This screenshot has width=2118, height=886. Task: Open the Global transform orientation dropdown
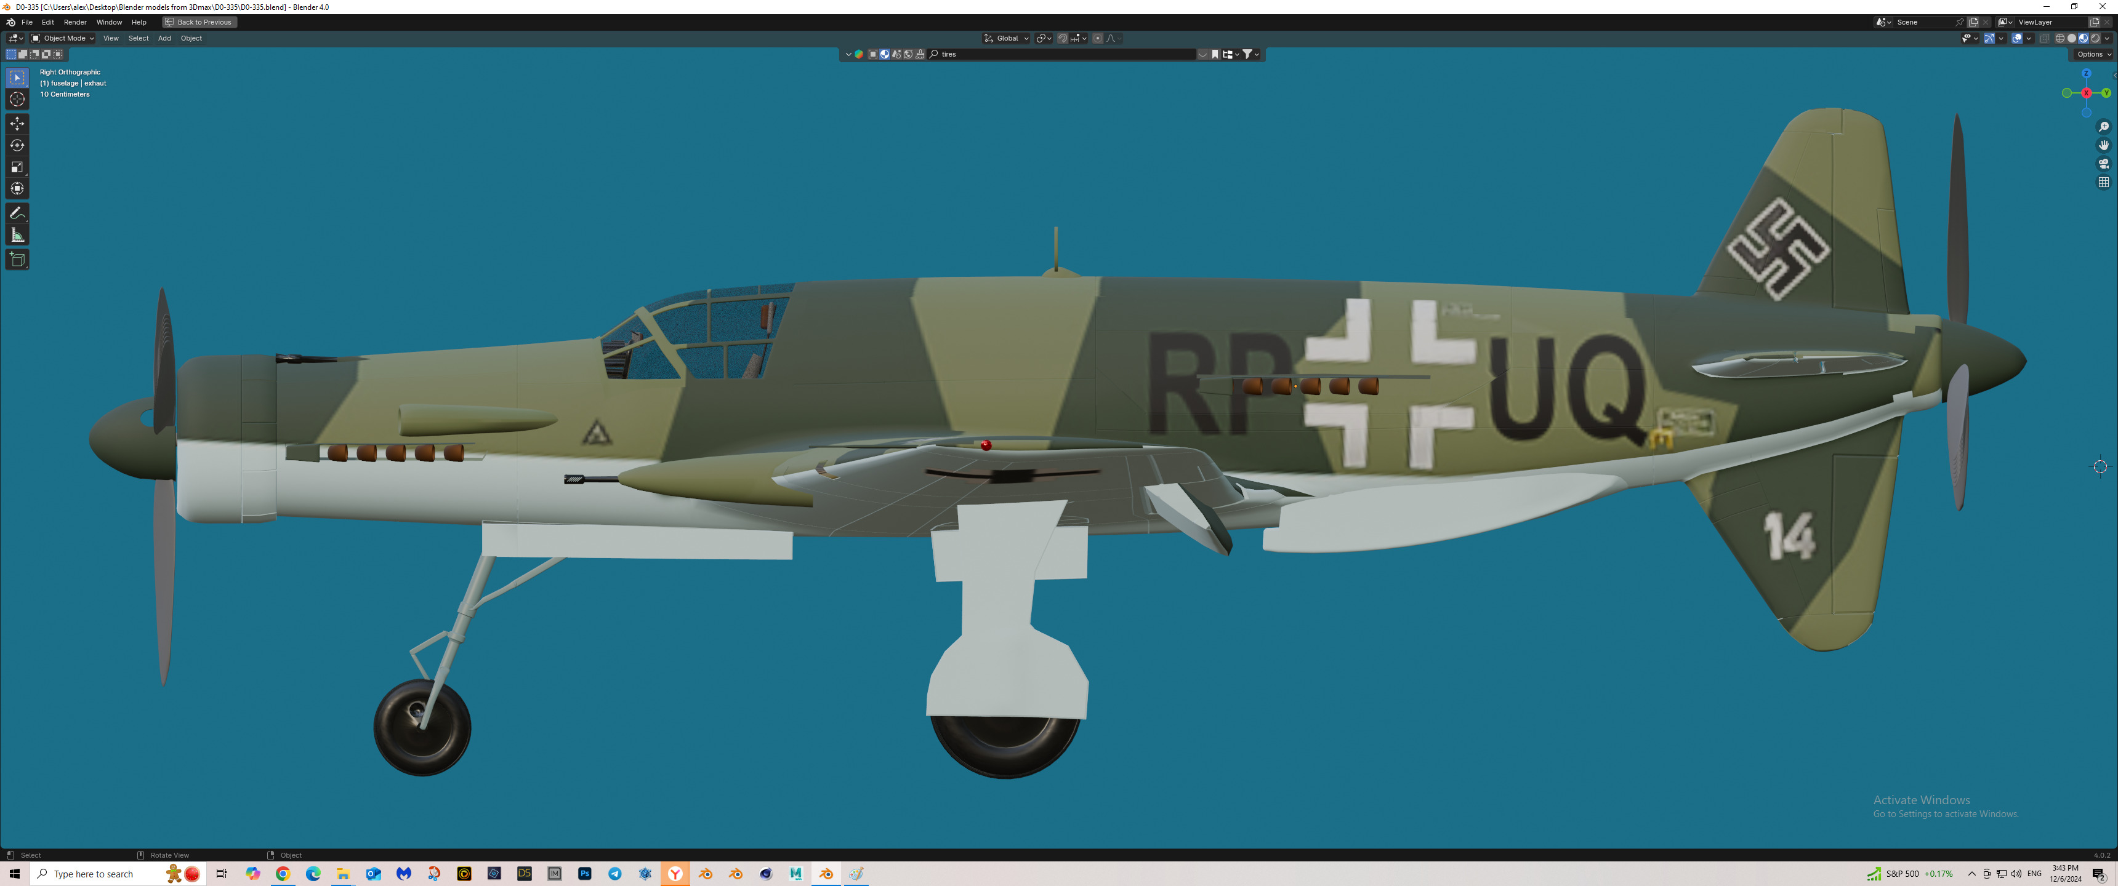pos(1007,39)
